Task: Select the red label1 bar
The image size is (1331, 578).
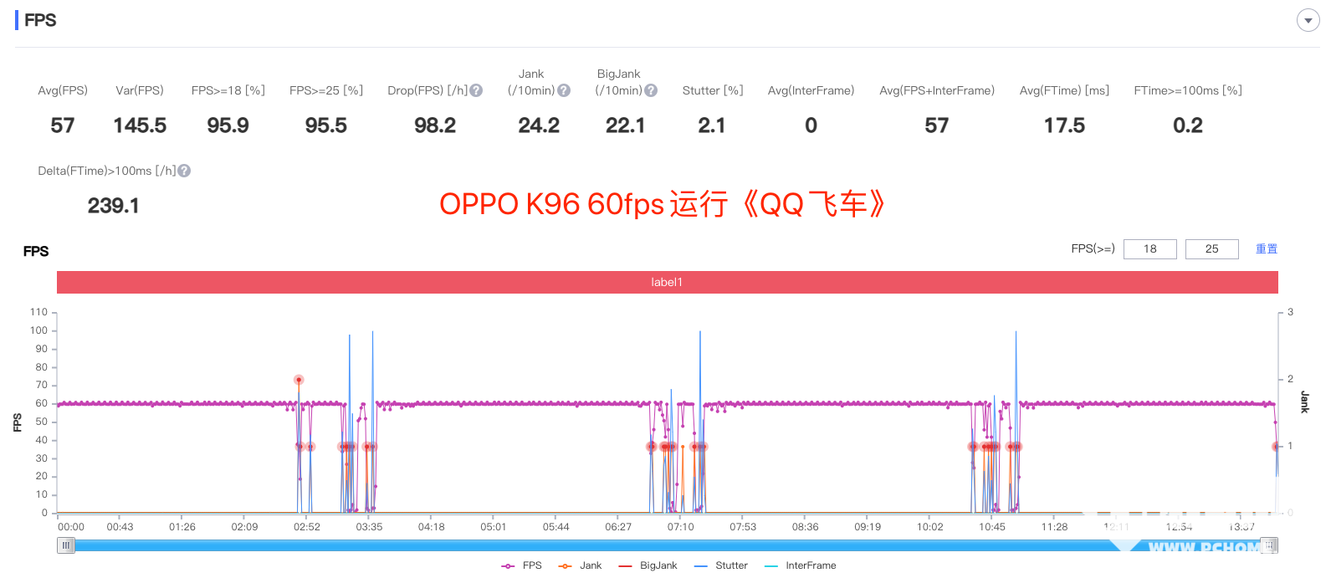Action: [667, 282]
